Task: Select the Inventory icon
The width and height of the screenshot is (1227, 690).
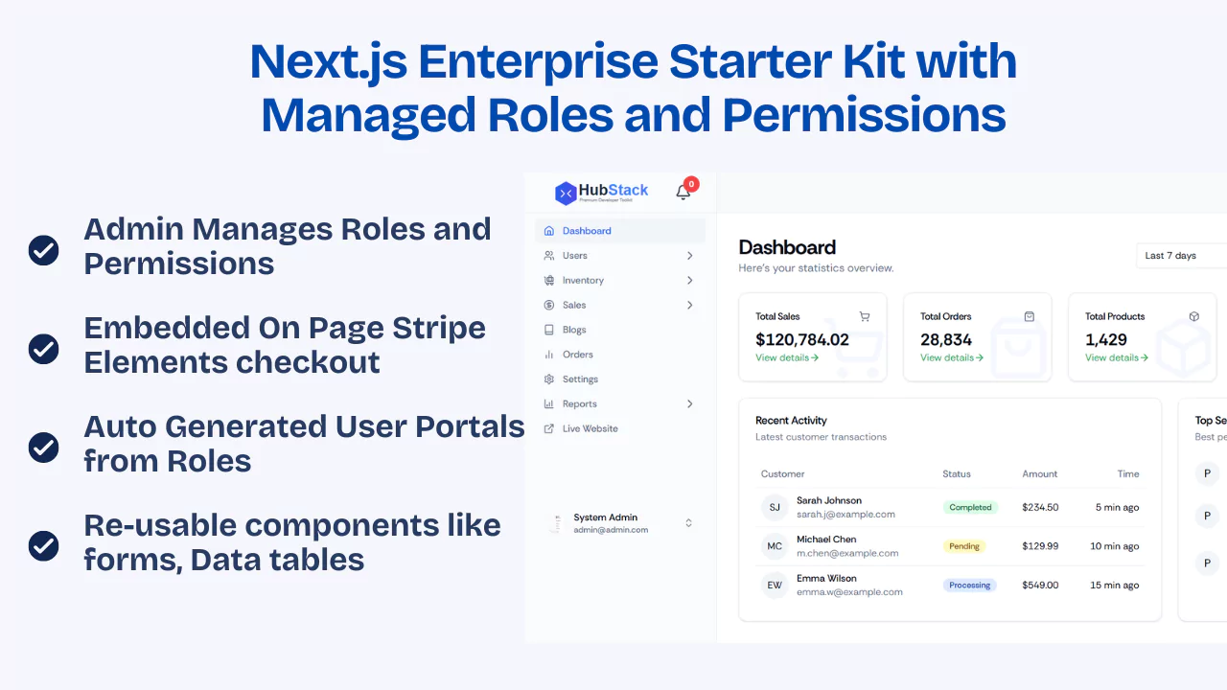Action: (550, 280)
